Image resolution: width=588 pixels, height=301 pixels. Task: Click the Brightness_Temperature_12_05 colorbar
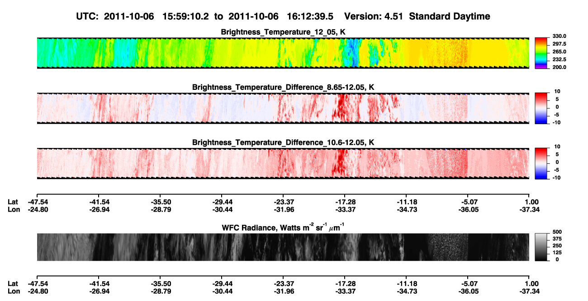[x=541, y=52]
